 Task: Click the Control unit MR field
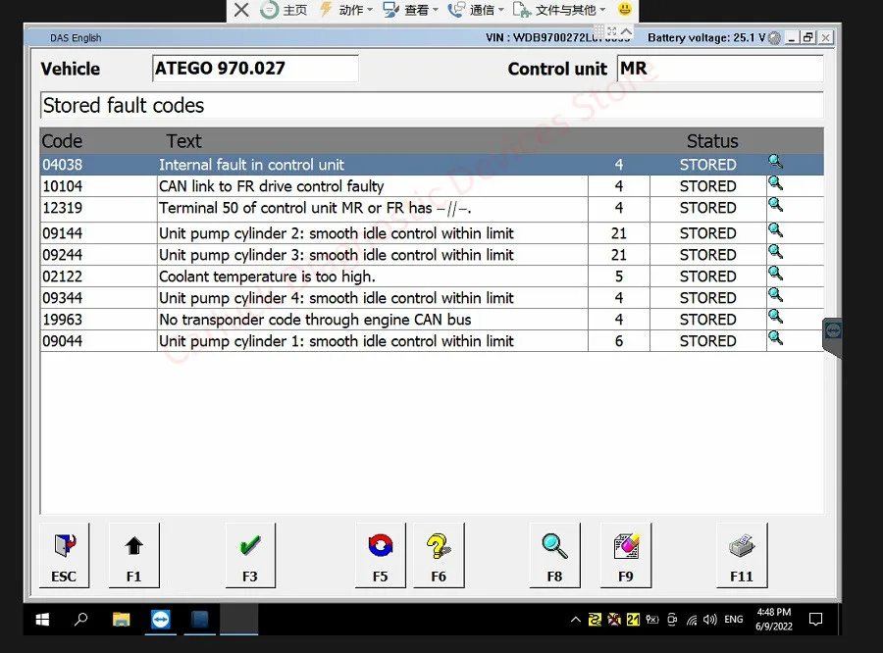tap(720, 69)
